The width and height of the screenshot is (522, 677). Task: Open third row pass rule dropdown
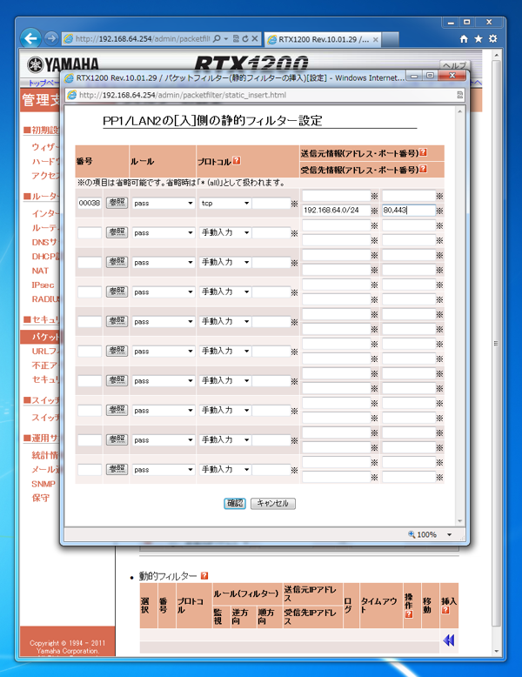[164, 262]
